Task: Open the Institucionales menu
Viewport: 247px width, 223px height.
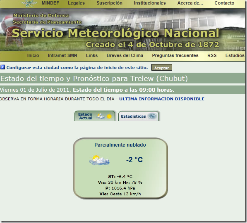Action: pos(150,3)
